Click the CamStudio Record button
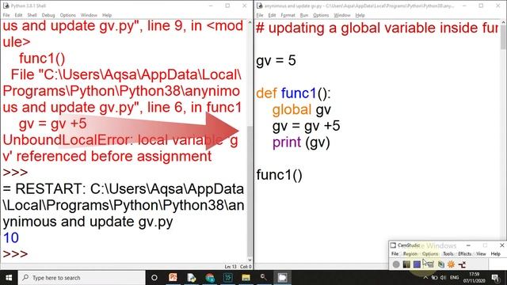This screenshot has height=285, width=507. pos(396,264)
